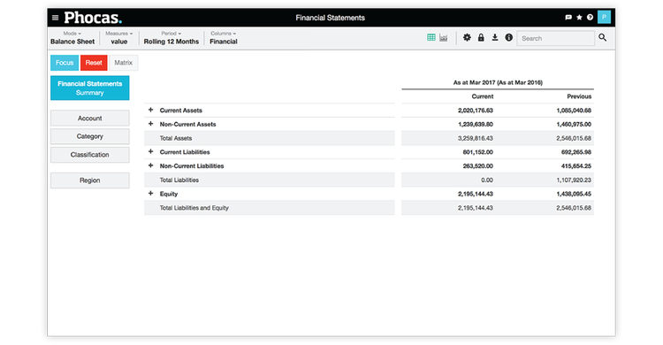Viewport: 663px width, 345px height.
Task: Open the info icon in toolbar
Action: pos(508,38)
